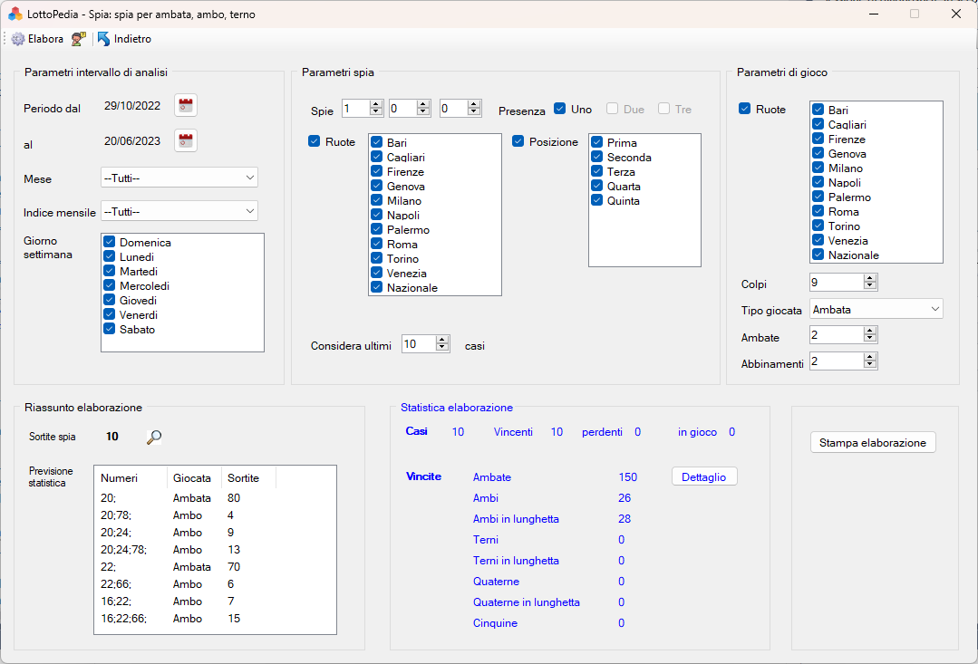Close the LottoPedia window

[955, 14]
